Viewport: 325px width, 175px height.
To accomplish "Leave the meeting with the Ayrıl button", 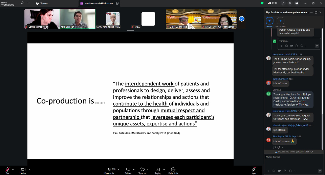I will pyautogui.click(x=254, y=169).
